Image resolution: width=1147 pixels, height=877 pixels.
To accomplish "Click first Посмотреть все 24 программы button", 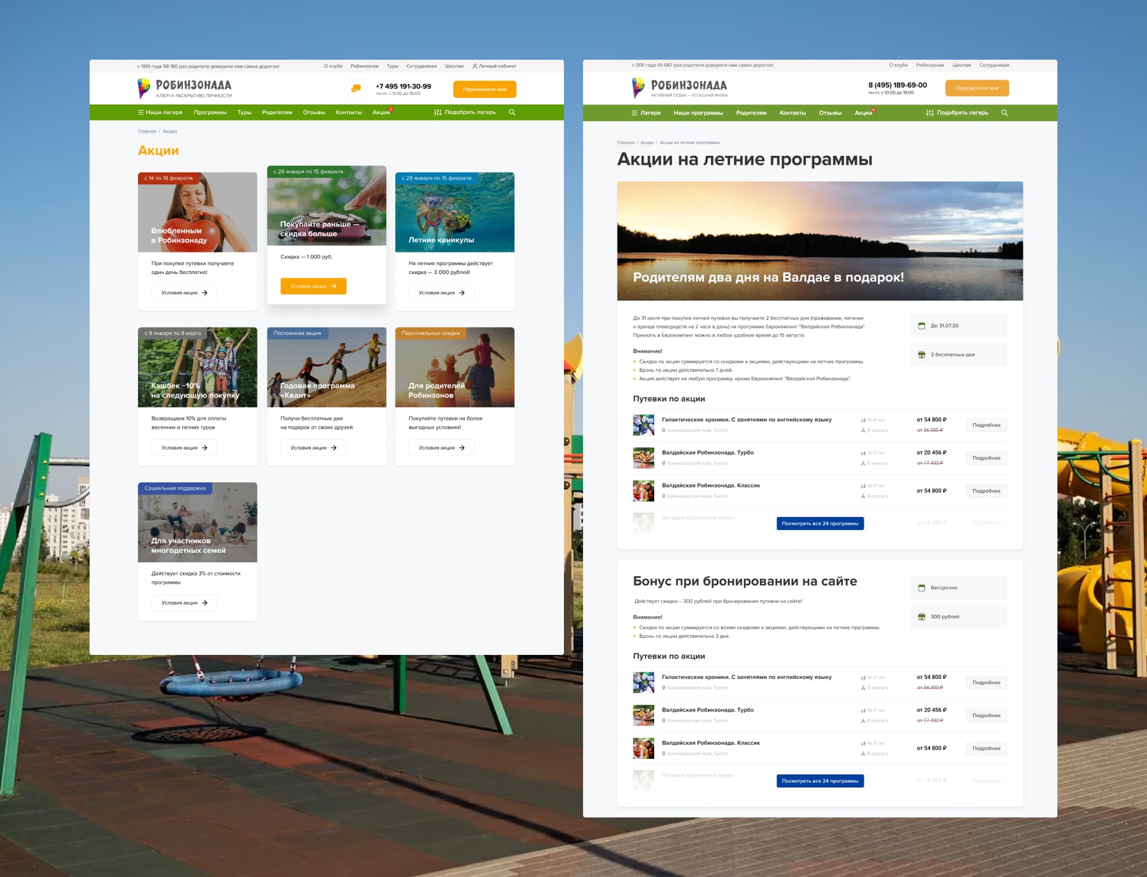I will click(820, 524).
